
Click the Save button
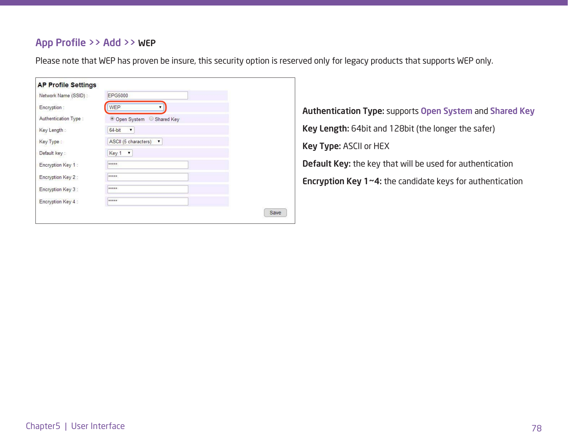(x=275, y=213)
